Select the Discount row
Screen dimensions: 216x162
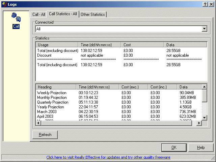121,55
